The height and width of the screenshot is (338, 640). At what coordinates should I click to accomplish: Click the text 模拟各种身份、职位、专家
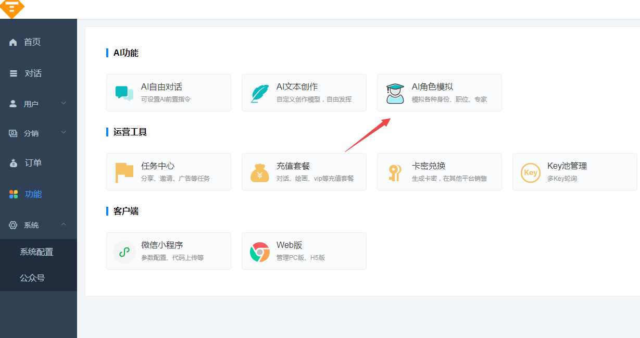[x=449, y=99]
